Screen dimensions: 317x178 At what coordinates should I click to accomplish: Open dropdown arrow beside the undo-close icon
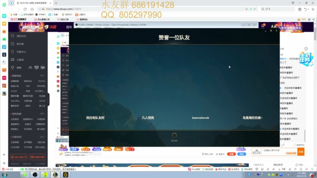[308, 9]
